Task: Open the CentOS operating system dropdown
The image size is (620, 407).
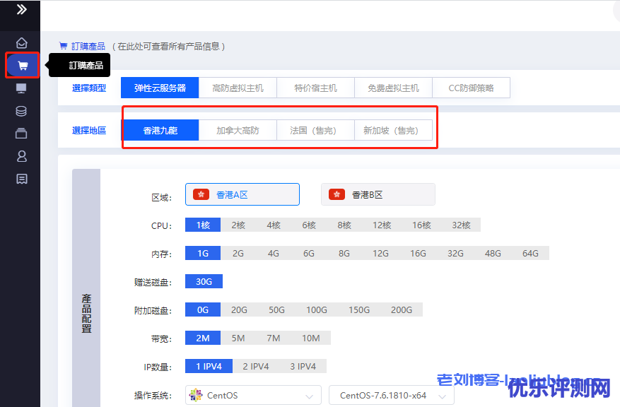Action: click(252, 396)
